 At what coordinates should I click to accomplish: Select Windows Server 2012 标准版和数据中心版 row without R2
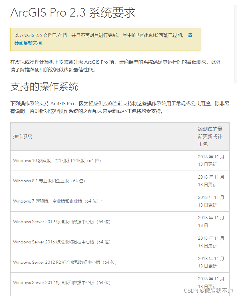tap(62, 283)
